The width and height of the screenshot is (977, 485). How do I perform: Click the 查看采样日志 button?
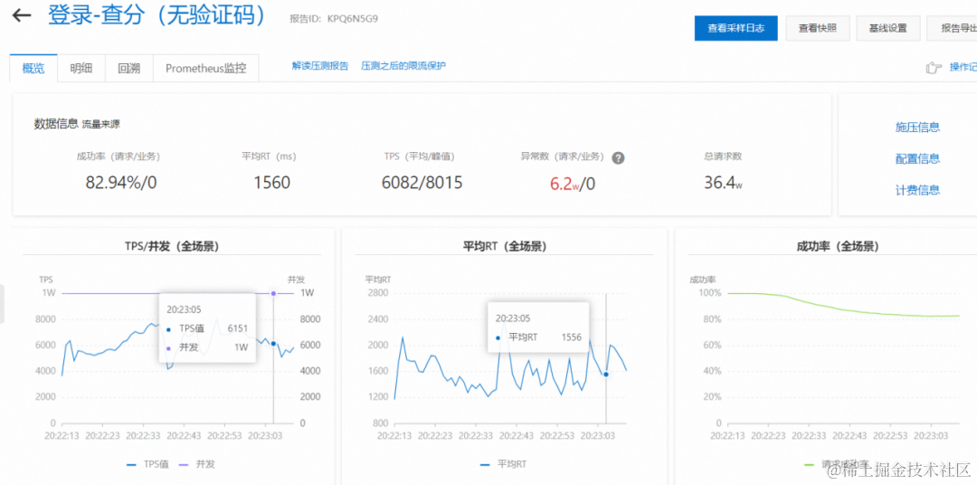735,29
